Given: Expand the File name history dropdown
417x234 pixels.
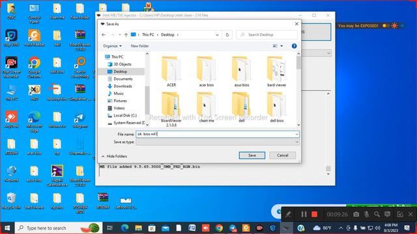Looking at the screenshot, I should (296, 135).
